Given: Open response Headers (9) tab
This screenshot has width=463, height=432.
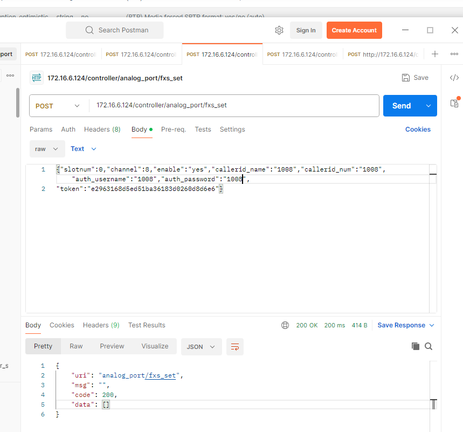Looking at the screenshot, I should tap(101, 325).
